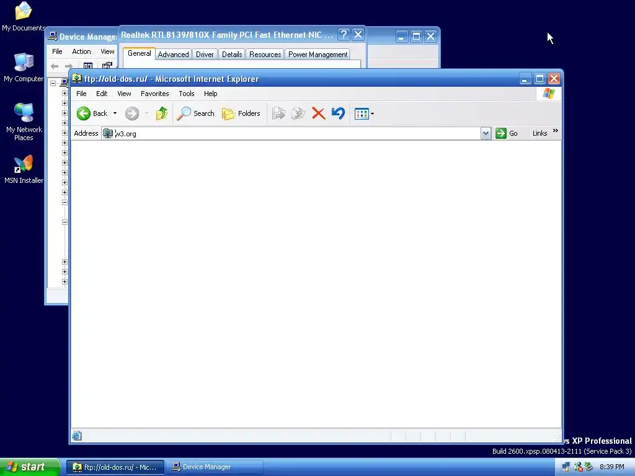Click the blue Undo arrow icon

click(338, 113)
